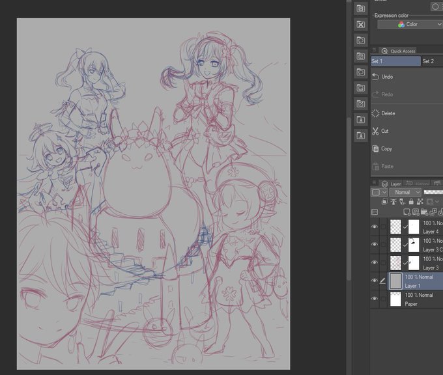Click the Undo arrow icon in Quick Access
The image size is (443, 375).
click(375, 77)
